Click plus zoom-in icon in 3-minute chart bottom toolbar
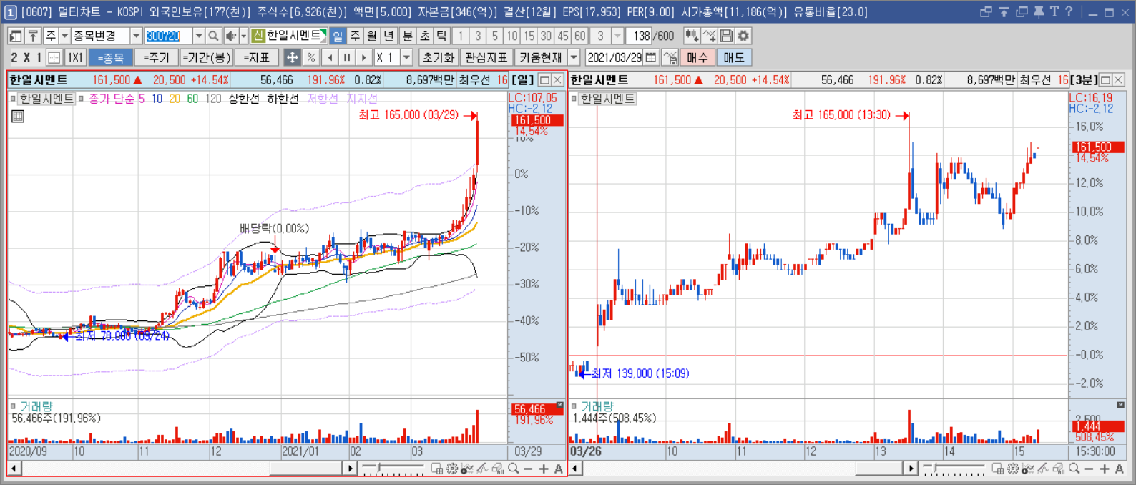 point(1105,469)
